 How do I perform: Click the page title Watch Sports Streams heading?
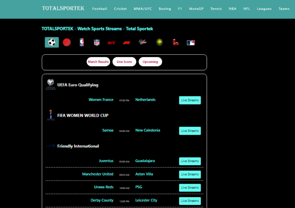tap(97, 29)
